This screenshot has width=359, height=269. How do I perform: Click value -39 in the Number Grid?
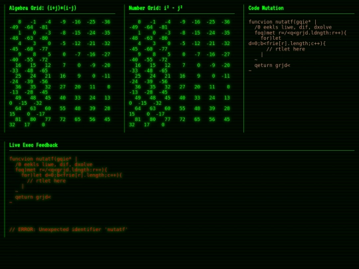coord(148,82)
